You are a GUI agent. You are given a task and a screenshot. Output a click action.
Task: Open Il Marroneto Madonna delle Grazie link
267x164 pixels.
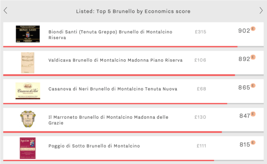tap(108, 120)
